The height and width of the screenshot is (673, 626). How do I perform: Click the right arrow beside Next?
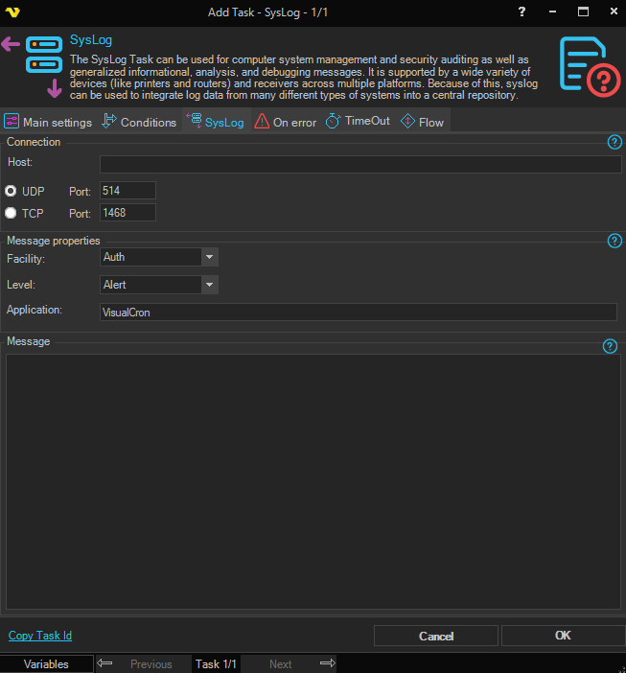[327, 663]
